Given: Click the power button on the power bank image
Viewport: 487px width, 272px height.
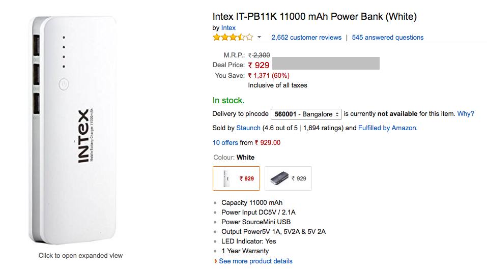Looking at the screenshot, I should [64, 84].
